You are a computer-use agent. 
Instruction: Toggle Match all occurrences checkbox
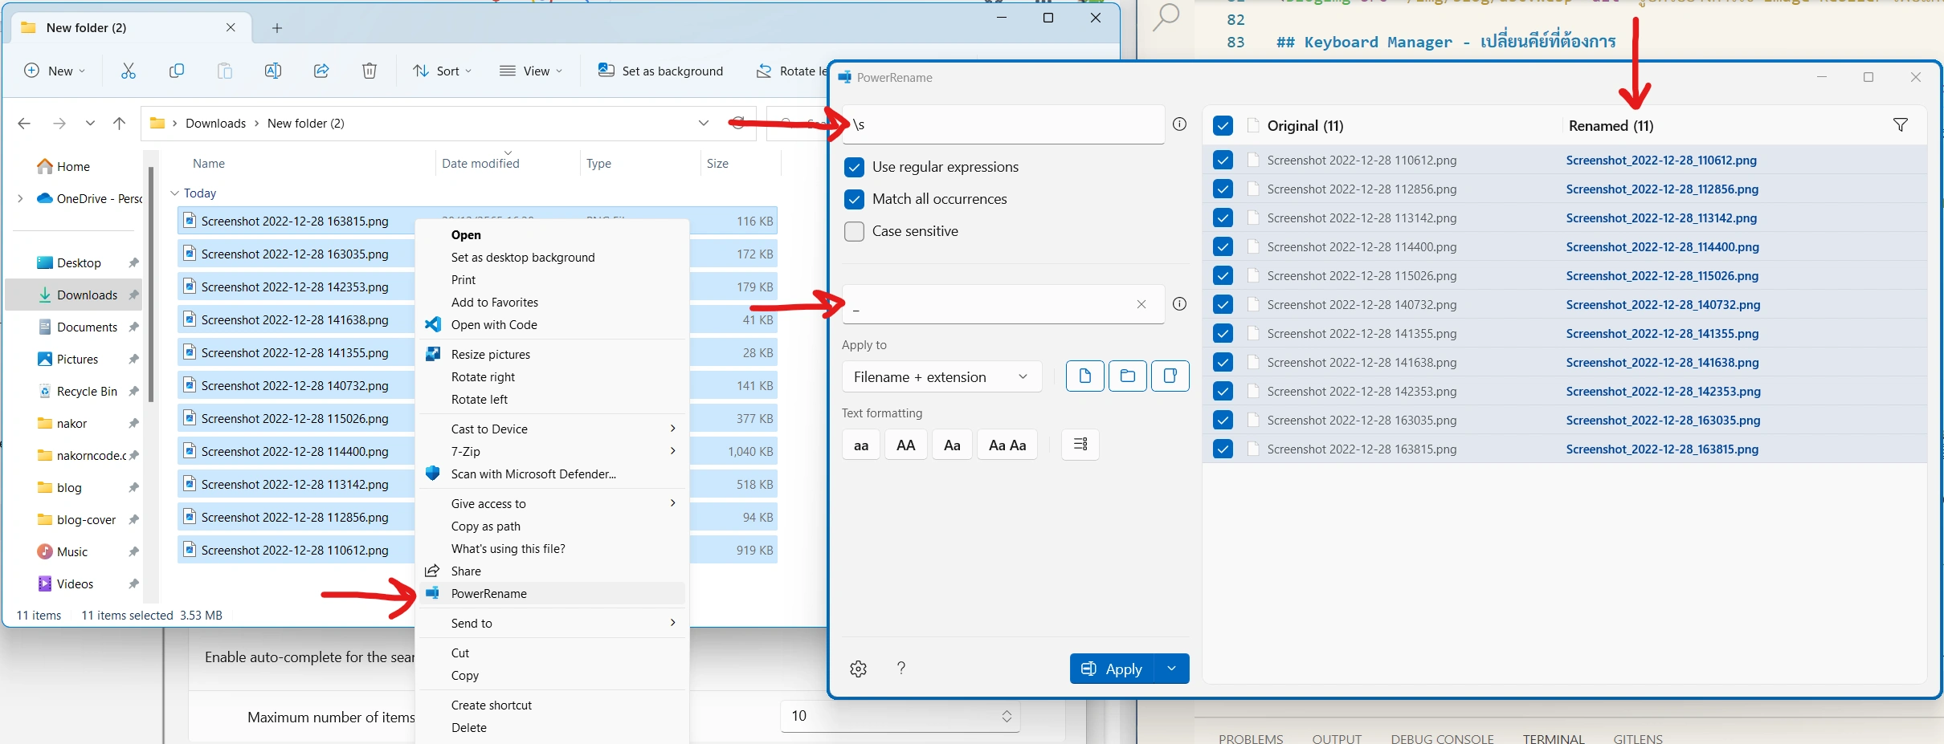click(x=854, y=199)
